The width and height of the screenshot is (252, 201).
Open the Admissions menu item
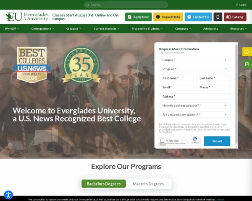[x=210, y=29]
